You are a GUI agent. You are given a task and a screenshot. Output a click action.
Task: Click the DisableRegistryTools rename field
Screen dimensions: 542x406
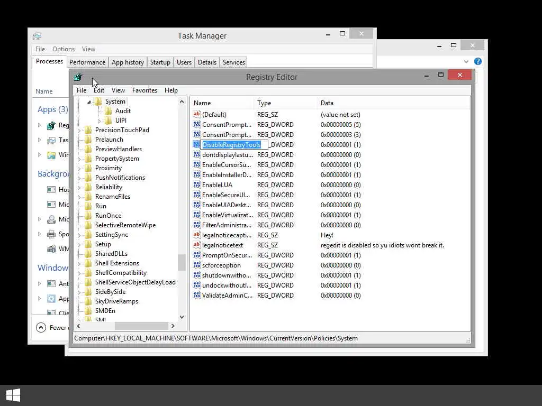coord(234,145)
